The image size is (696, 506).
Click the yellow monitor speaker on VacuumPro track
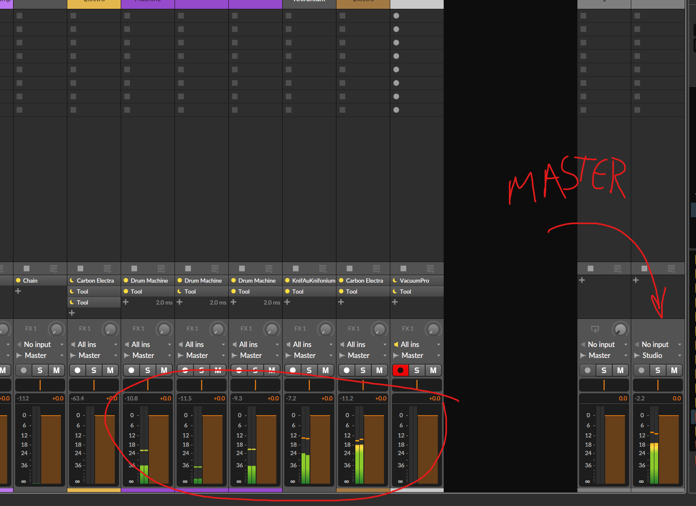396,344
